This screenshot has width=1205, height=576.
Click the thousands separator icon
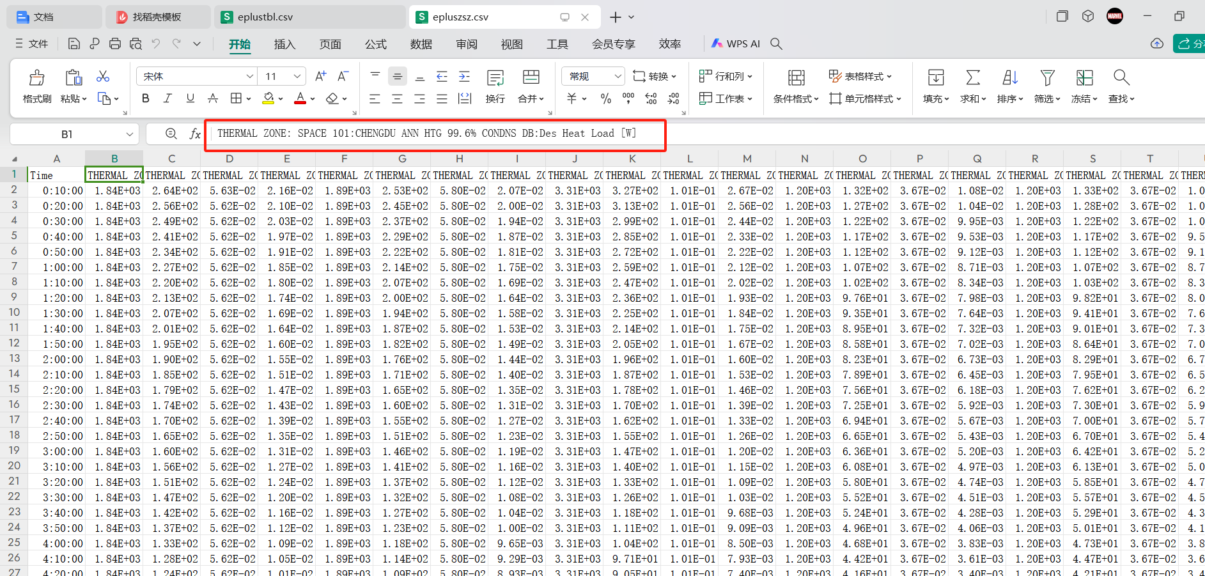628,98
